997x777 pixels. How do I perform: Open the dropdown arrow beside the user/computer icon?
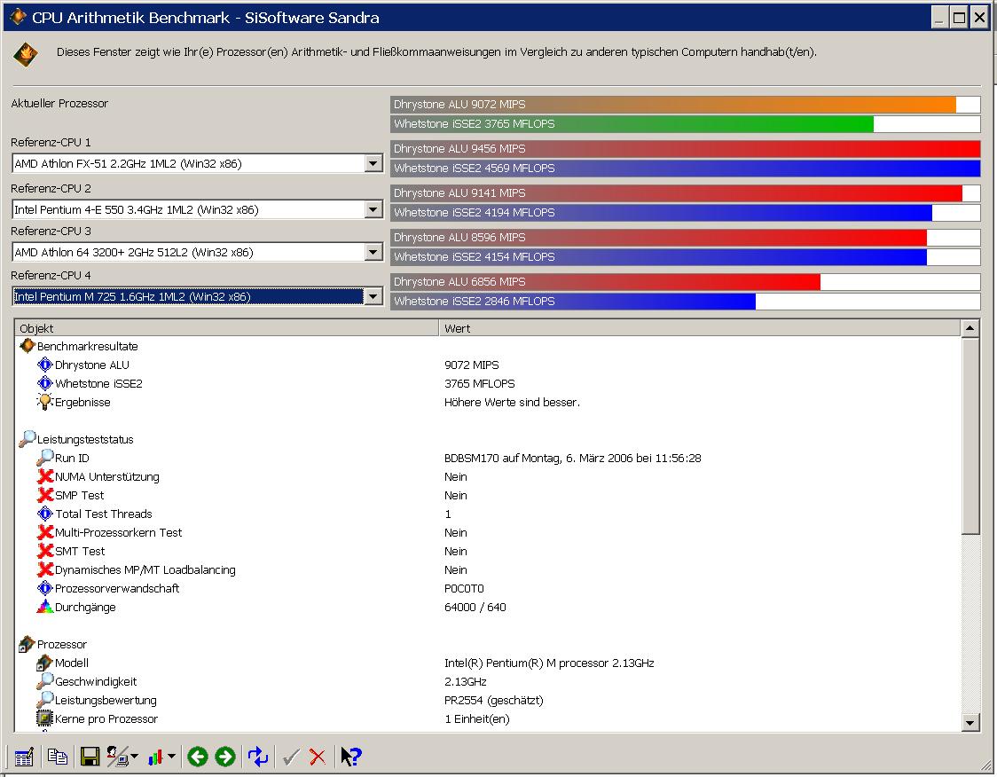point(134,757)
